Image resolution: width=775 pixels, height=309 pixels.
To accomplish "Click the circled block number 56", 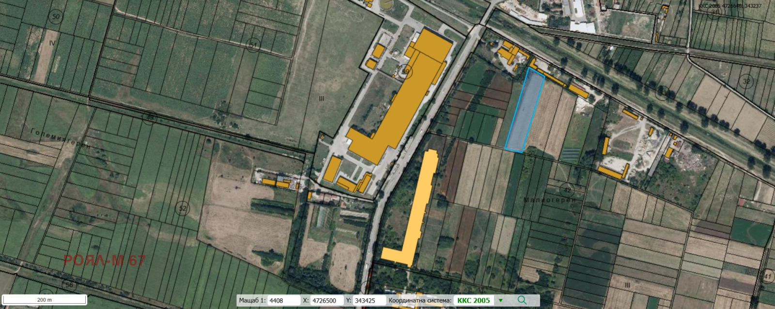I will pyautogui.click(x=70, y=285).
